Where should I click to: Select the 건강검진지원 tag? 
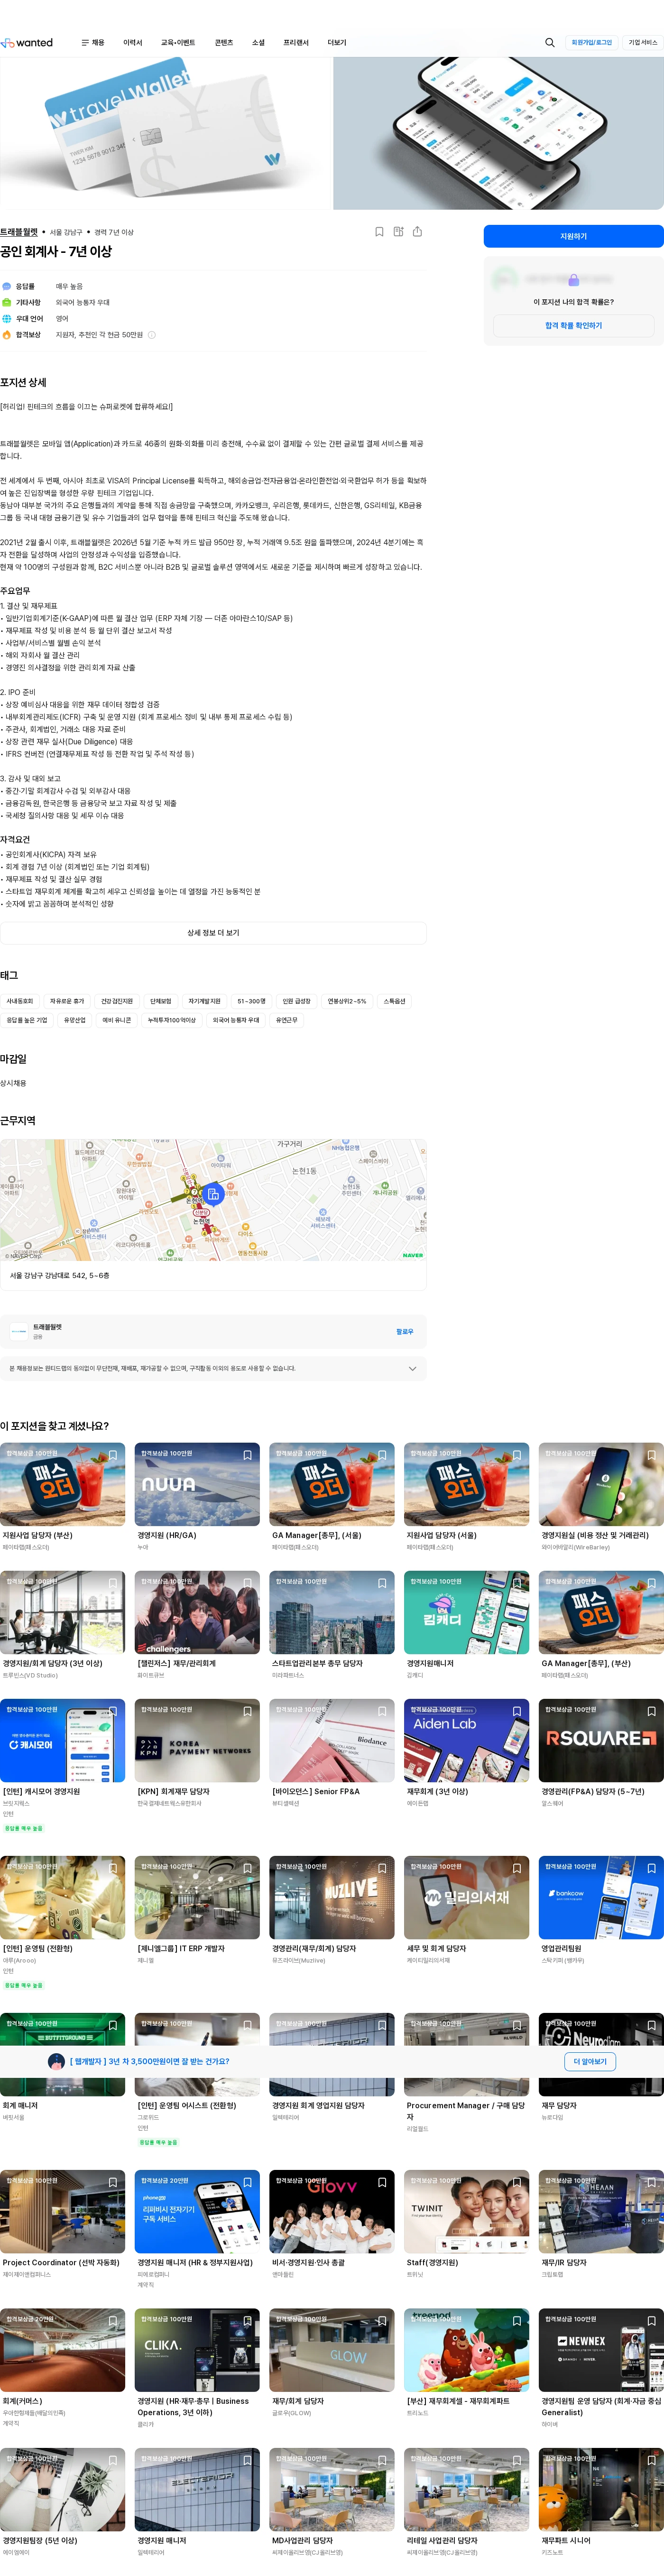click(x=117, y=1001)
